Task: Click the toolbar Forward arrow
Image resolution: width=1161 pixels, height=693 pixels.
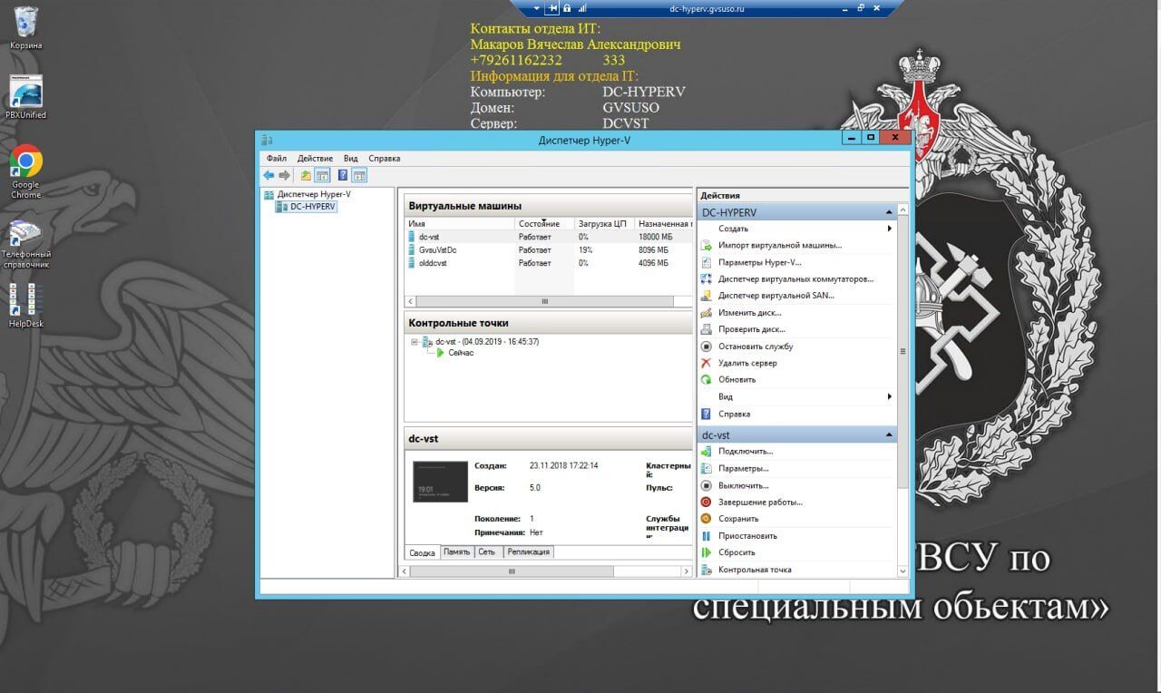Action: tap(284, 175)
